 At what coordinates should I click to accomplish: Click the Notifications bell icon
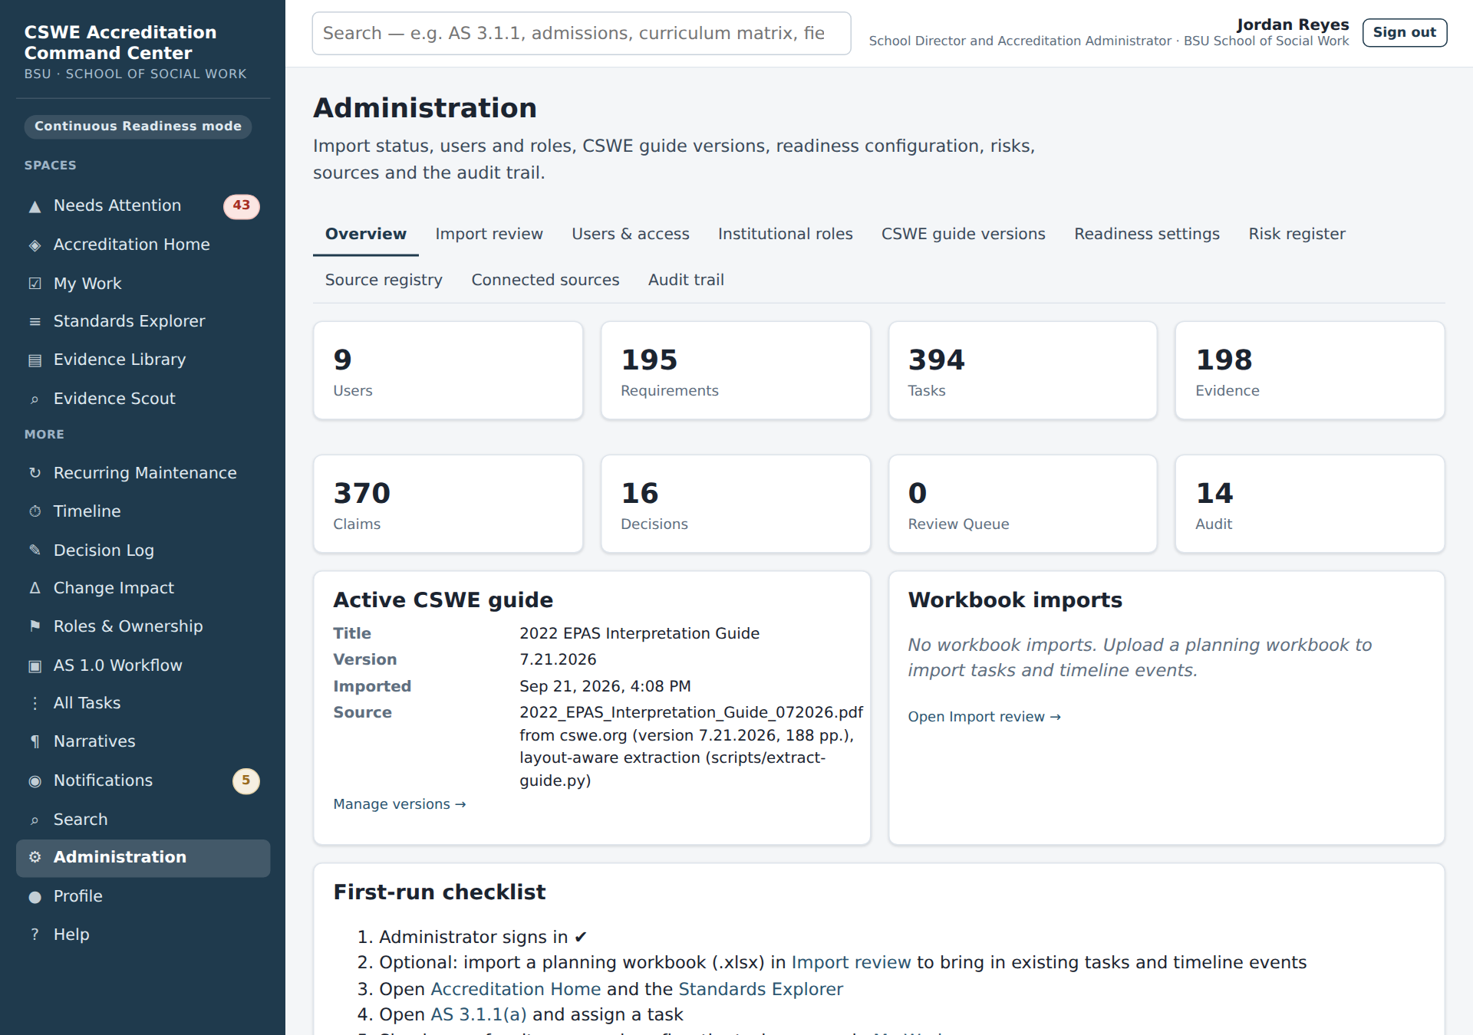point(35,781)
